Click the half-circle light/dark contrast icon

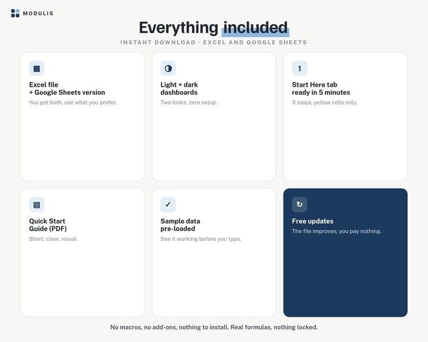(168, 68)
